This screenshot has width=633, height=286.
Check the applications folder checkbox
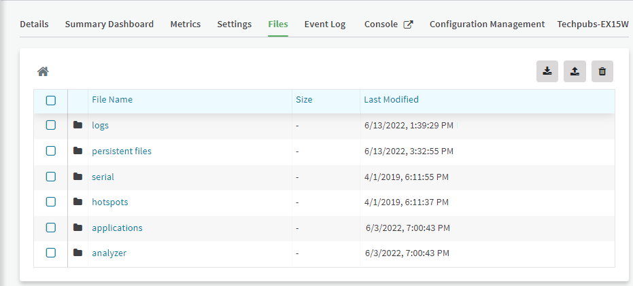coord(51,228)
